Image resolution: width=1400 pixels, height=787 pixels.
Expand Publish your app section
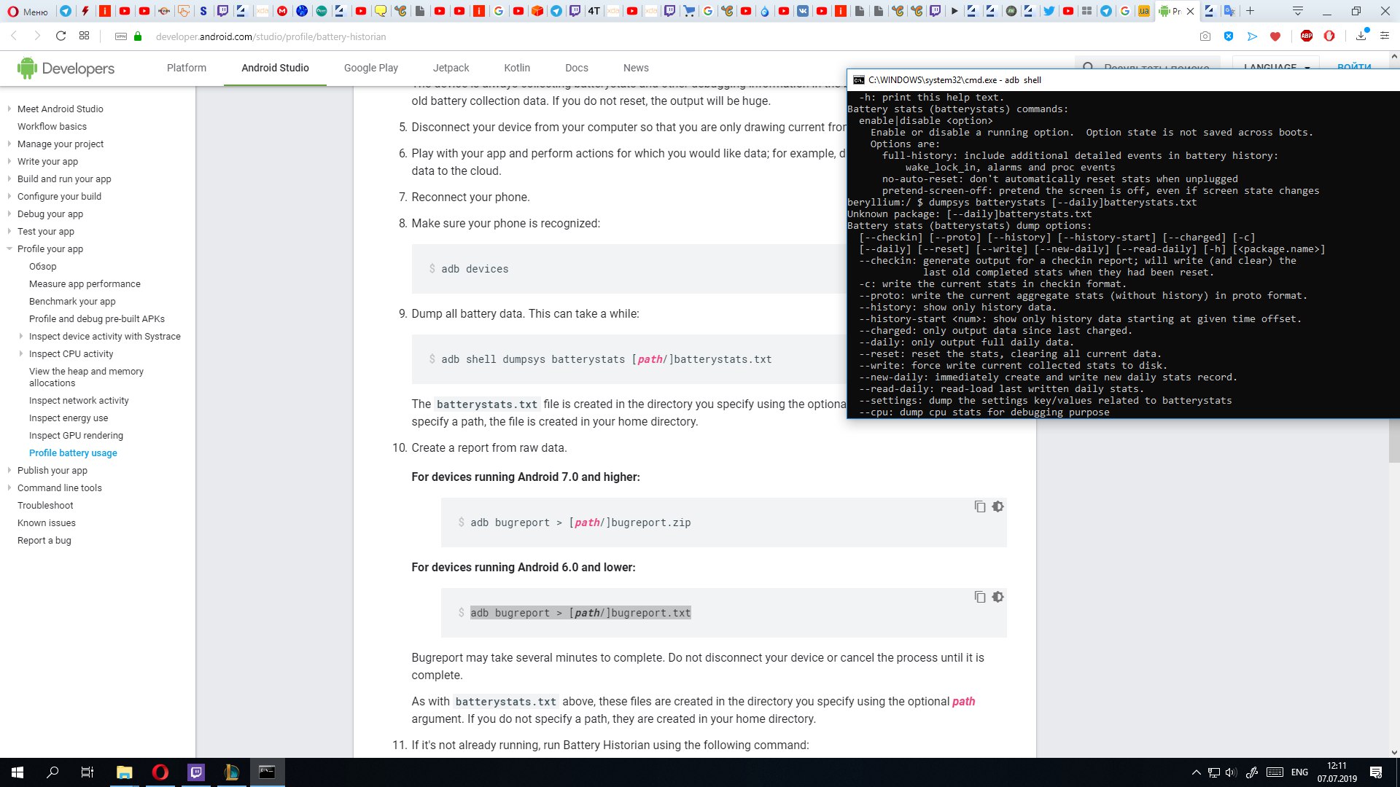coord(9,470)
